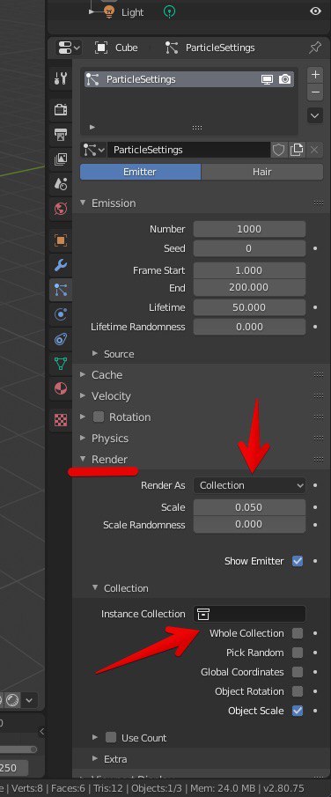Open the Texture properties tab
Viewport: 331px width, 797px height.
click(x=61, y=420)
